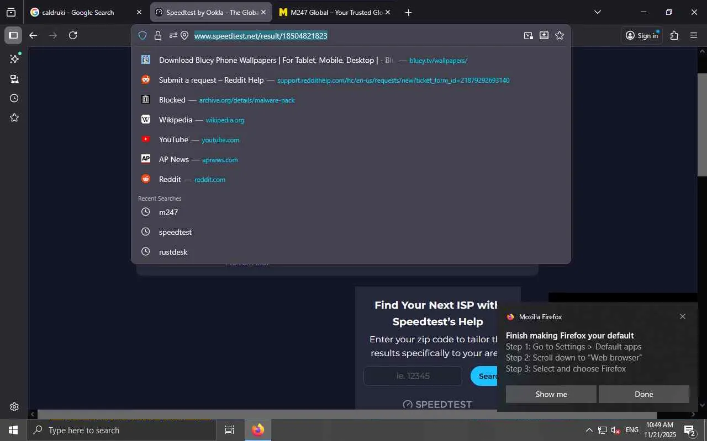
Task: Close the Speedtest by Ookla tab
Action: pos(263,12)
